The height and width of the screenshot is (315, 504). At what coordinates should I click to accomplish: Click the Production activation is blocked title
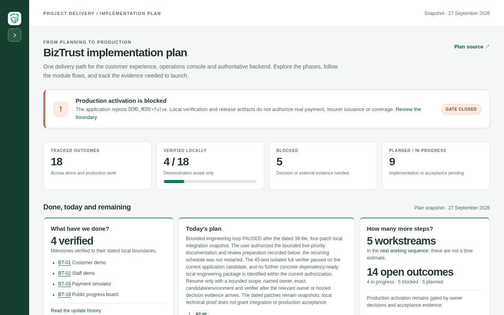121,101
